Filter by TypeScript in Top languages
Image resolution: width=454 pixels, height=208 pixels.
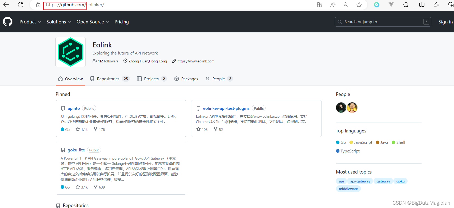pyautogui.click(x=348, y=151)
